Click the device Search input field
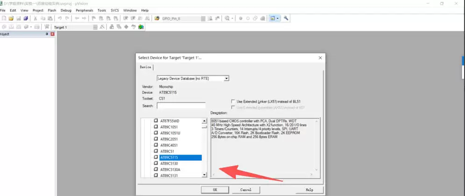Screen dimensions: 465x196 (x=181, y=106)
